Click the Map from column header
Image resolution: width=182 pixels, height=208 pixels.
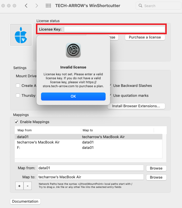pyautogui.click(x=48, y=130)
